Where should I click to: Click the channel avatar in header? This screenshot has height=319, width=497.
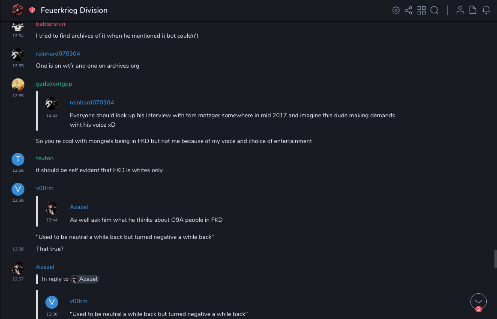(x=18, y=10)
